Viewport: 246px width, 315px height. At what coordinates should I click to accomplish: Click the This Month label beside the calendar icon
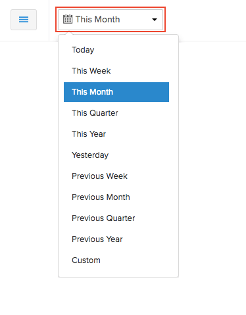click(98, 20)
